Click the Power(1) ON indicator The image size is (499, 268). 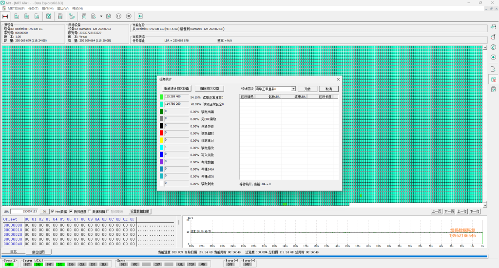9,264
